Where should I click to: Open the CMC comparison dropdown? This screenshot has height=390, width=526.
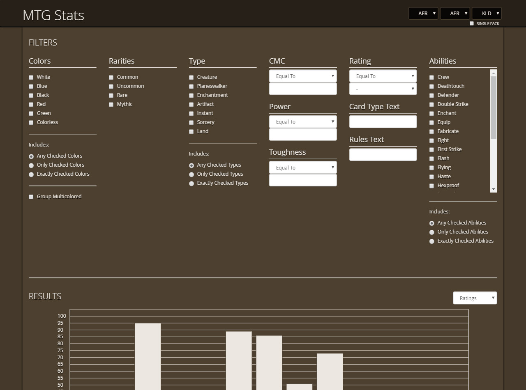click(303, 76)
